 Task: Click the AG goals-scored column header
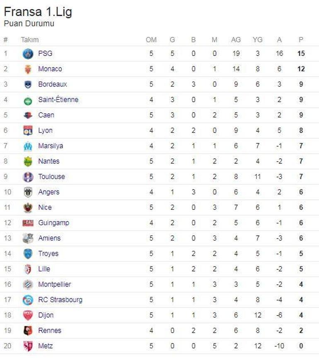coord(236,40)
